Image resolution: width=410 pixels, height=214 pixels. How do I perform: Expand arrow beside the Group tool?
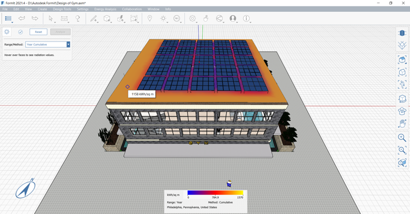[138, 23]
